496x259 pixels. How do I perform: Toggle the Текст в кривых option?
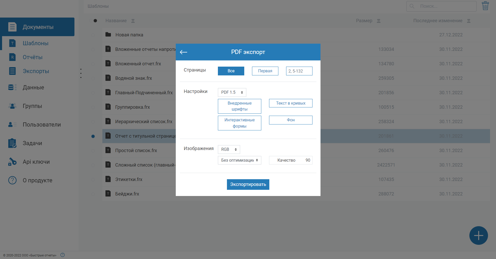click(291, 103)
